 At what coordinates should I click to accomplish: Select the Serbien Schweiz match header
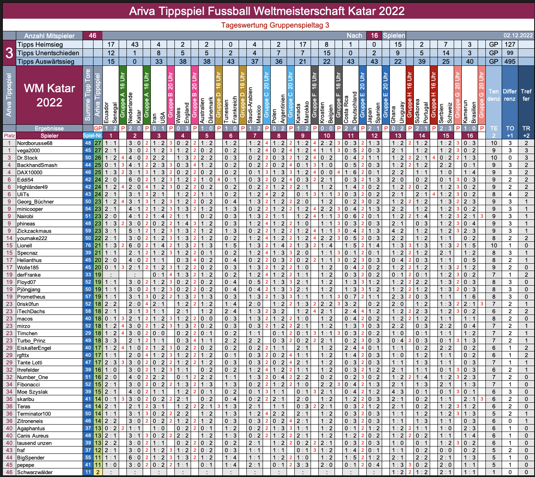(x=446, y=95)
